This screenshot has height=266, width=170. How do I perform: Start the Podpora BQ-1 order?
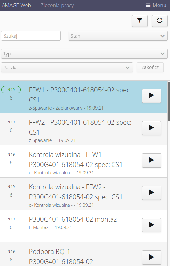[x=152, y=258]
